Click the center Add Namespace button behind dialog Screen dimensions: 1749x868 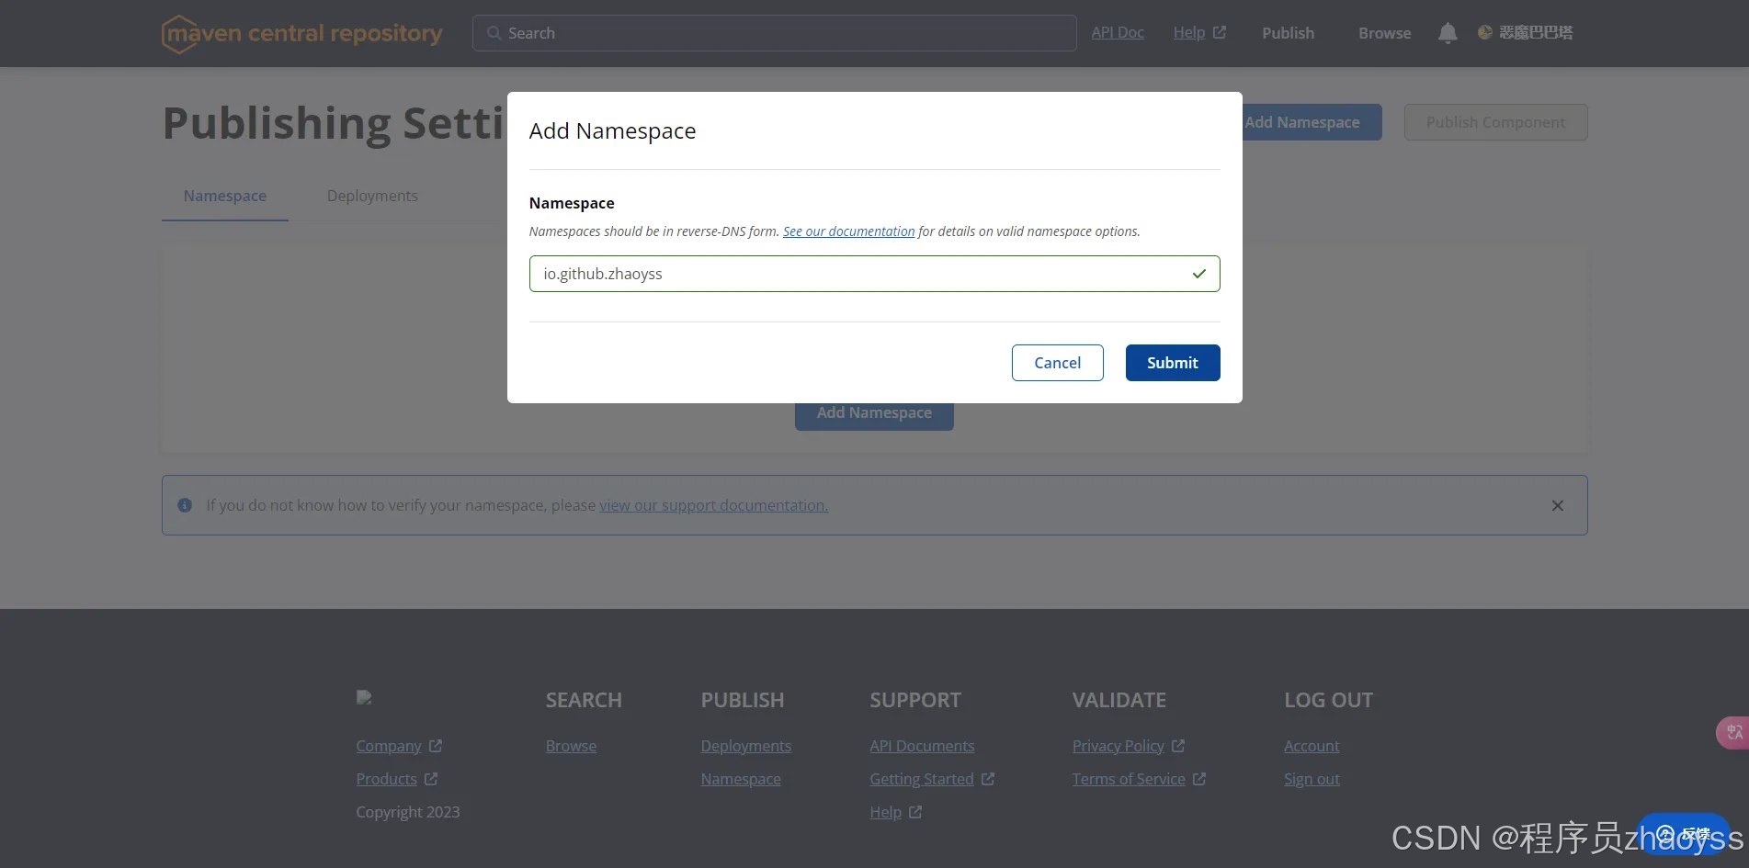pyautogui.click(x=874, y=416)
